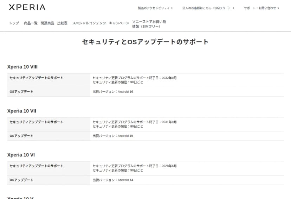Screen dimensions: 291x199
Task: Click the セキュリティとOSアップデートのサポート heading
Action: tap(145, 42)
